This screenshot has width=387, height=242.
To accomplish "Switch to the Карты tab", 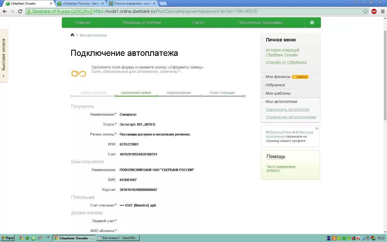I will (x=198, y=23).
